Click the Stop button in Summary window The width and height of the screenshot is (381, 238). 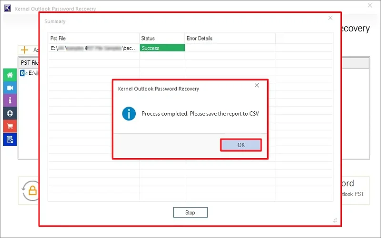pyautogui.click(x=190, y=212)
